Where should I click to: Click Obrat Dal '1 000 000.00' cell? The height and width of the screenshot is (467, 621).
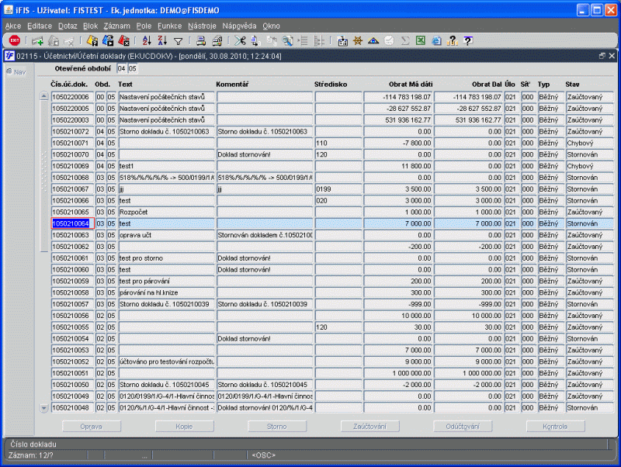469,373
